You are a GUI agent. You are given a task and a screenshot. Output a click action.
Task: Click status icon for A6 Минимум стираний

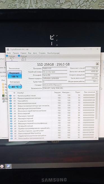coord(11,119)
